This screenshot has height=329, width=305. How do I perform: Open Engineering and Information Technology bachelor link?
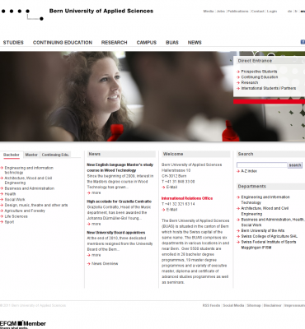pos(29,170)
